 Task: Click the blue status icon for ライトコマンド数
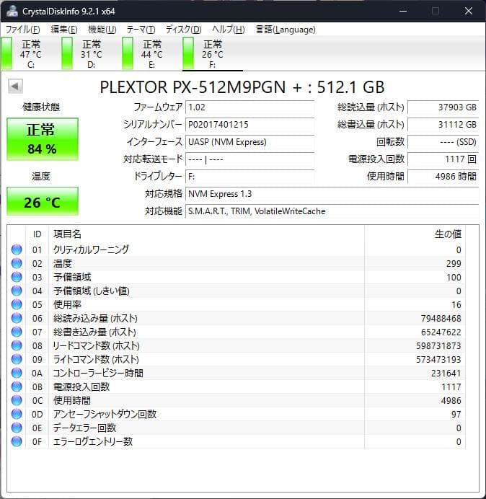[x=17, y=359]
